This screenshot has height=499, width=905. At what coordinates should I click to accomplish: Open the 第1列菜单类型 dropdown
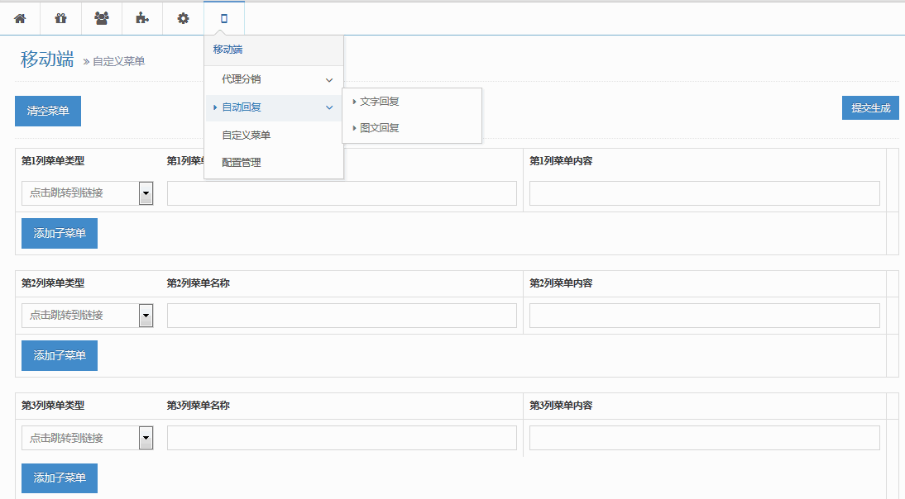[x=146, y=193]
